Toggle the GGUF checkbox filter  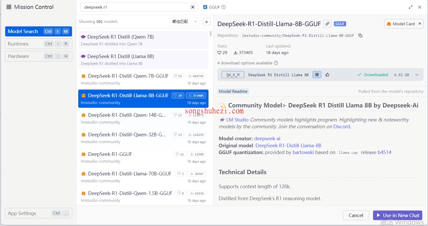205,7
